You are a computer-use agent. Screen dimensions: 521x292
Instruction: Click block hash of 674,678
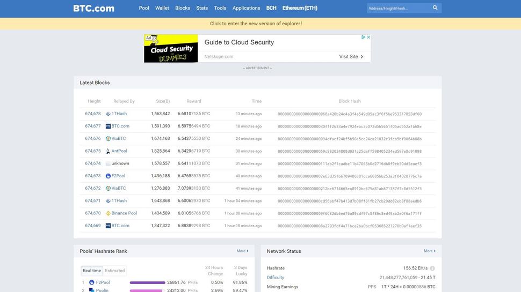pos(350,114)
